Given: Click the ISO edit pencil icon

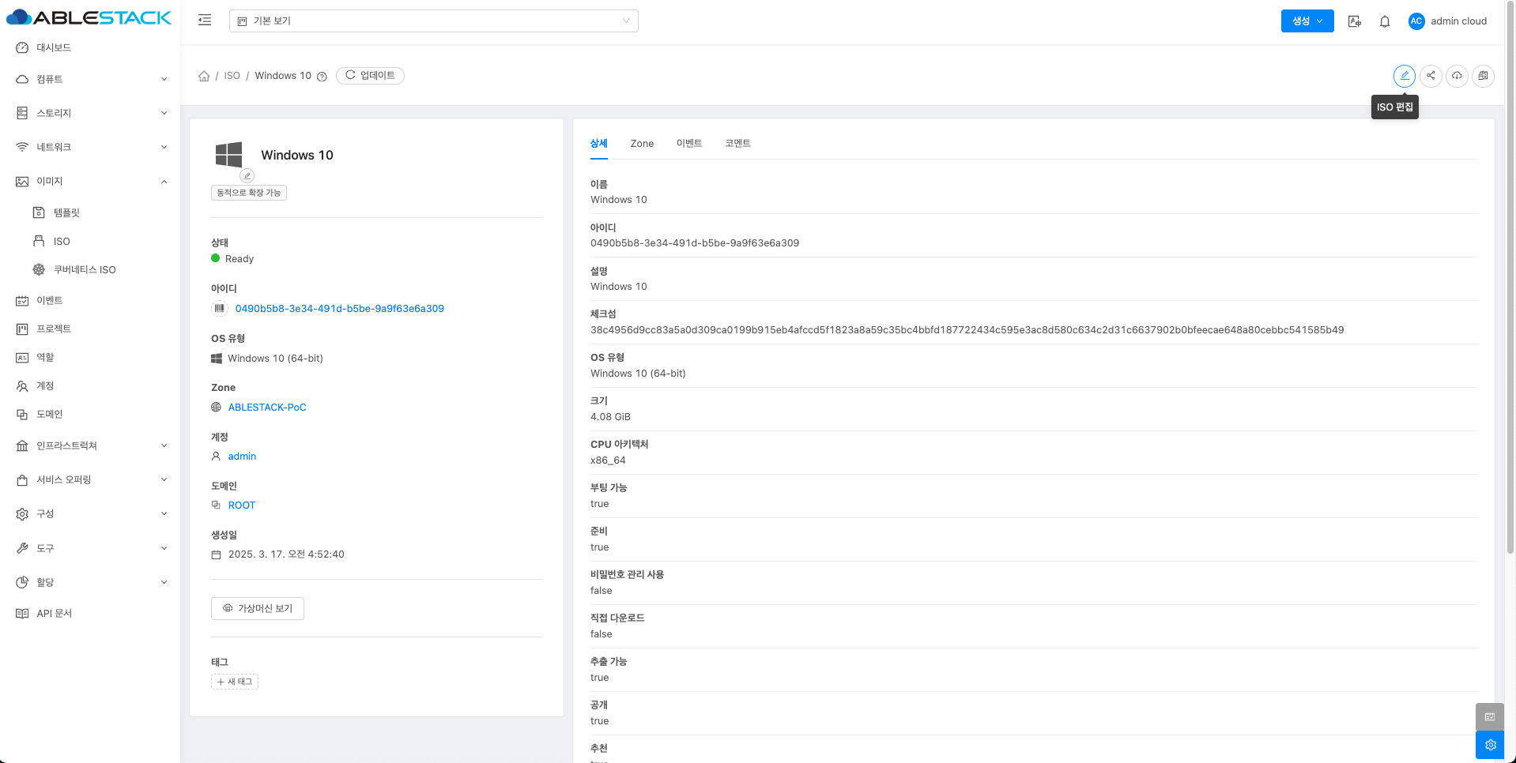Looking at the screenshot, I should [1404, 76].
